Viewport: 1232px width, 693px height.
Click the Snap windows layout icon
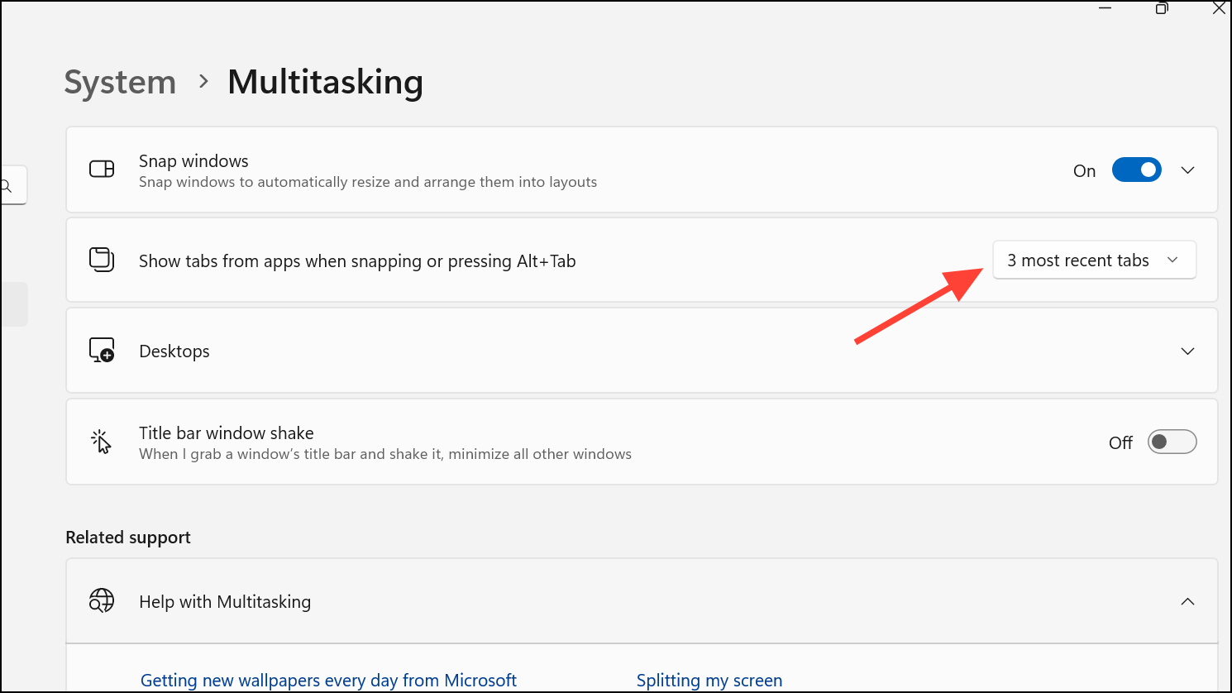102,170
